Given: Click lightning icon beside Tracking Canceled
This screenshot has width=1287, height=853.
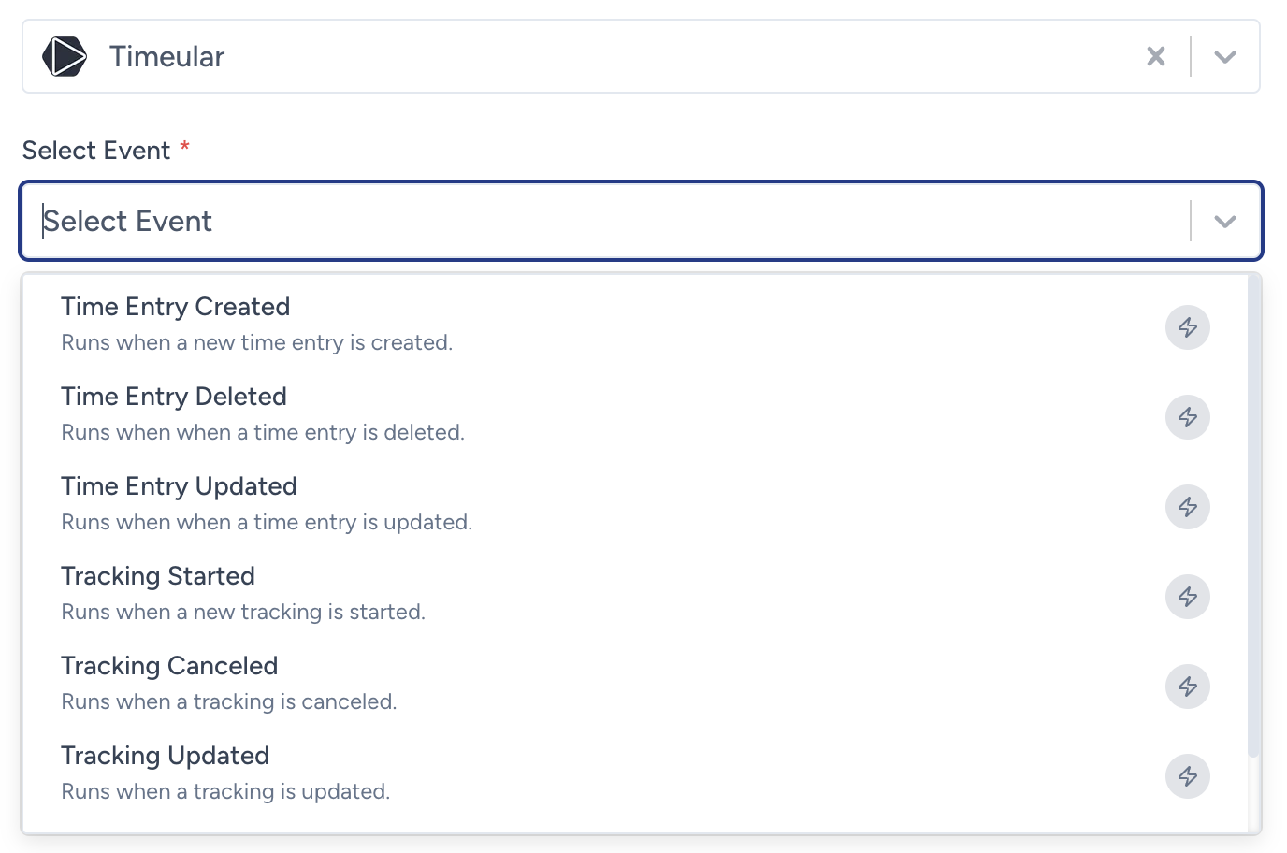Looking at the screenshot, I should click(x=1188, y=687).
